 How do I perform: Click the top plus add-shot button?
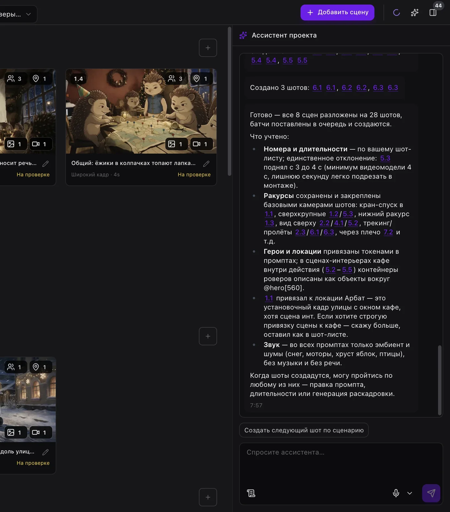tap(208, 48)
